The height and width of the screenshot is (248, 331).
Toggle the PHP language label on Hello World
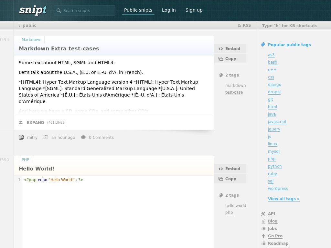(25, 160)
